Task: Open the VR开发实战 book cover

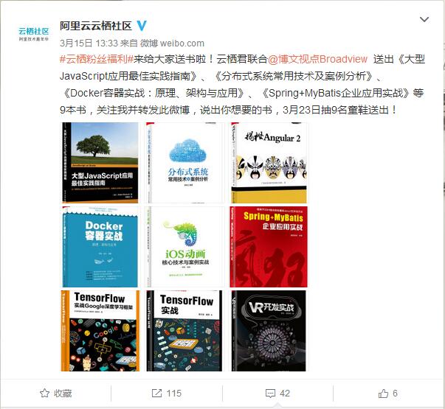Action: (x=269, y=331)
